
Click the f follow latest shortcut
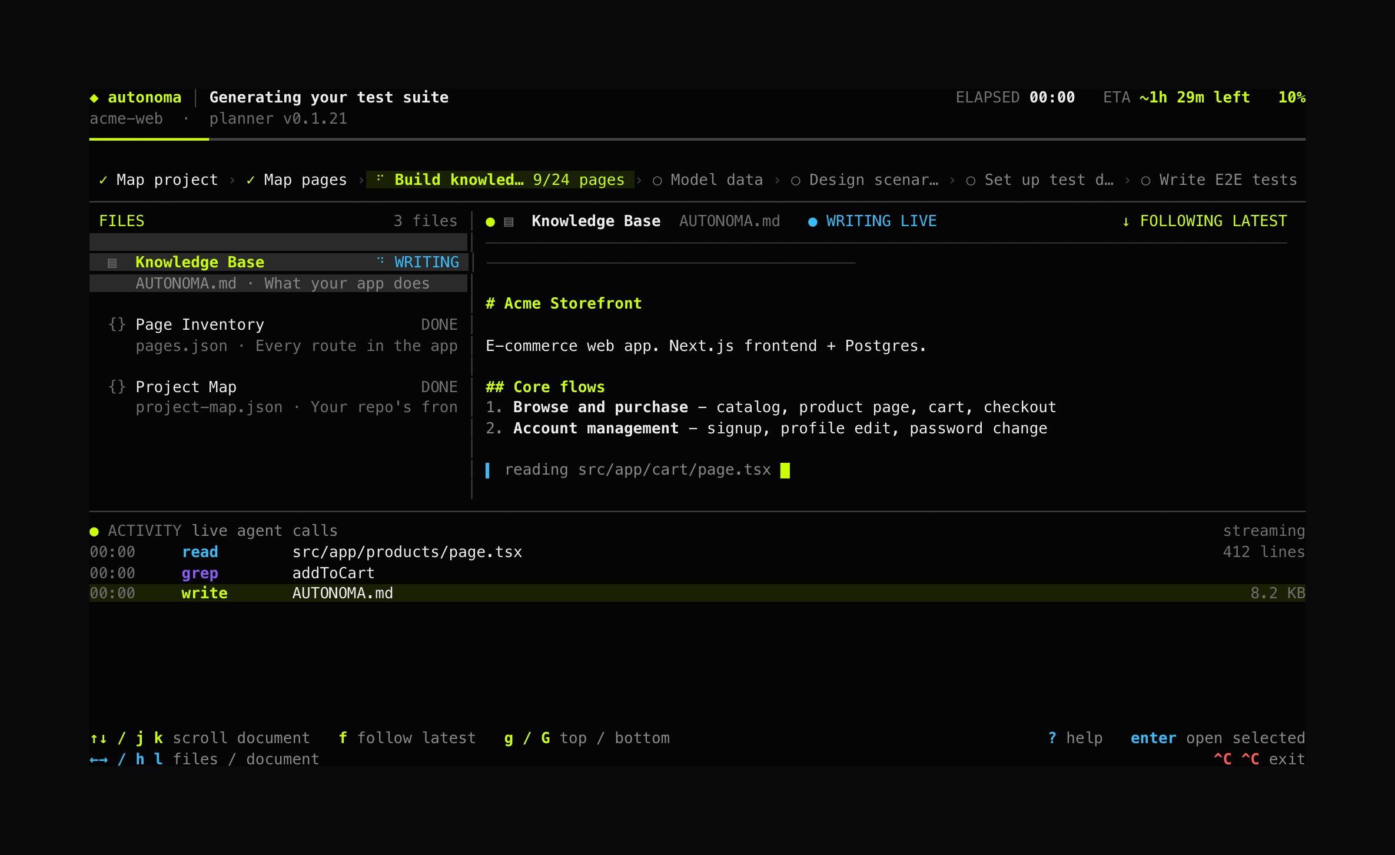pos(407,738)
